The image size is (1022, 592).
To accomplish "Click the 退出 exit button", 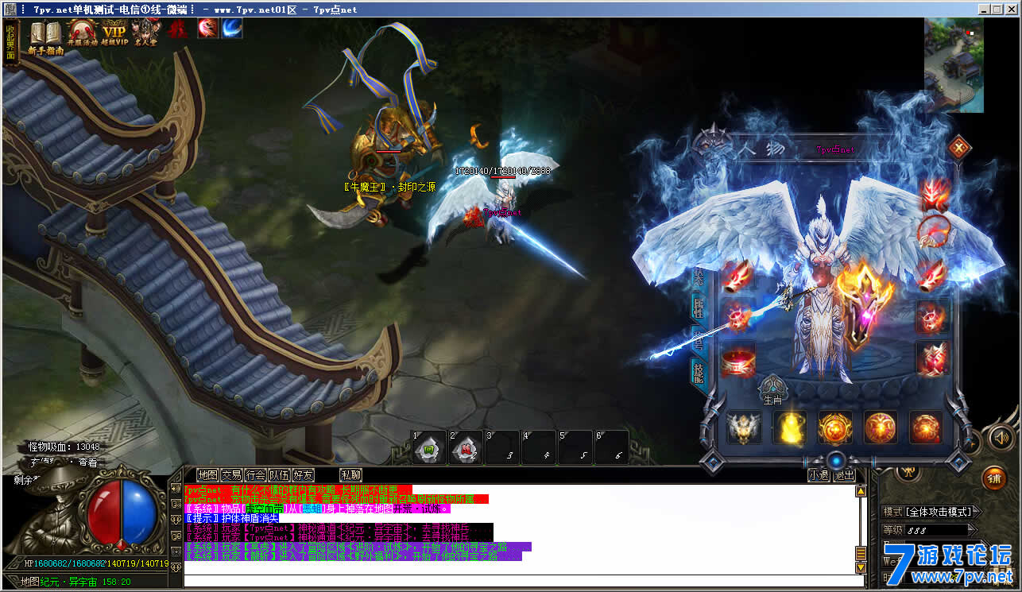I will [844, 475].
